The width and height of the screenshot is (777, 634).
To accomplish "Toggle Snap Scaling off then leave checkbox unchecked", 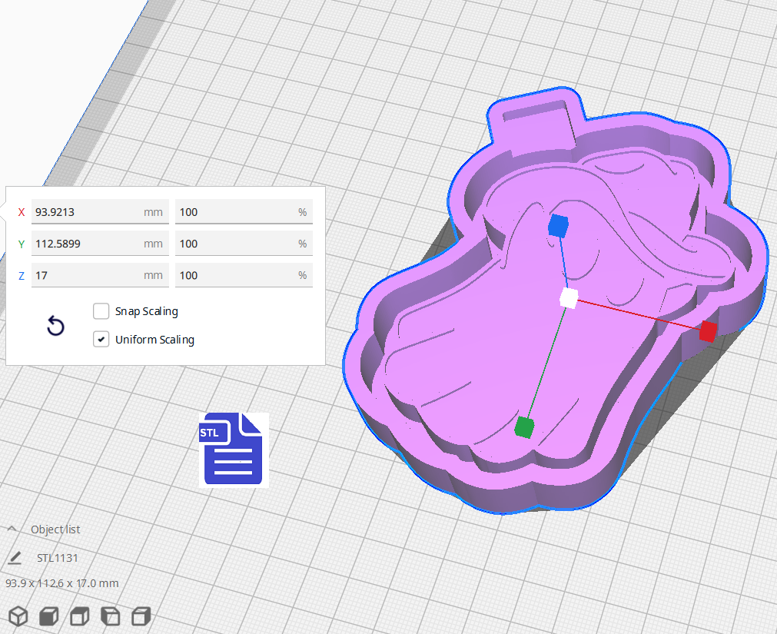I will 101,311.
